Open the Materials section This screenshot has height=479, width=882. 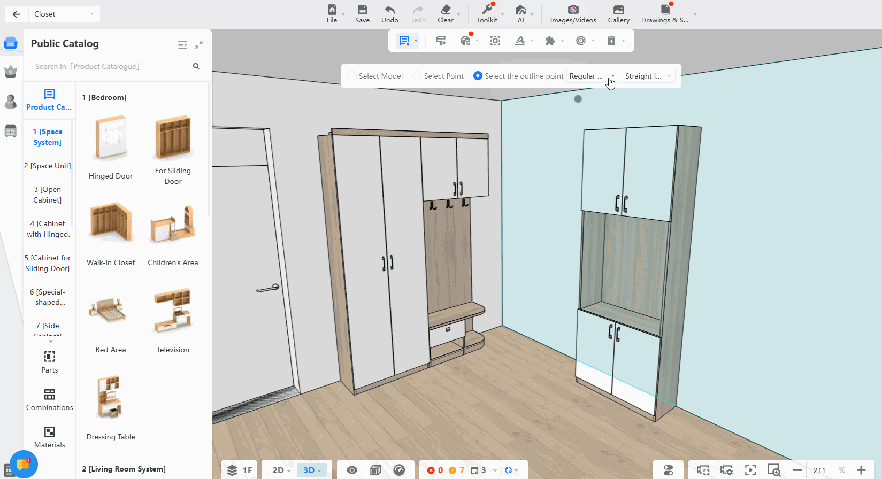[50, 437]
